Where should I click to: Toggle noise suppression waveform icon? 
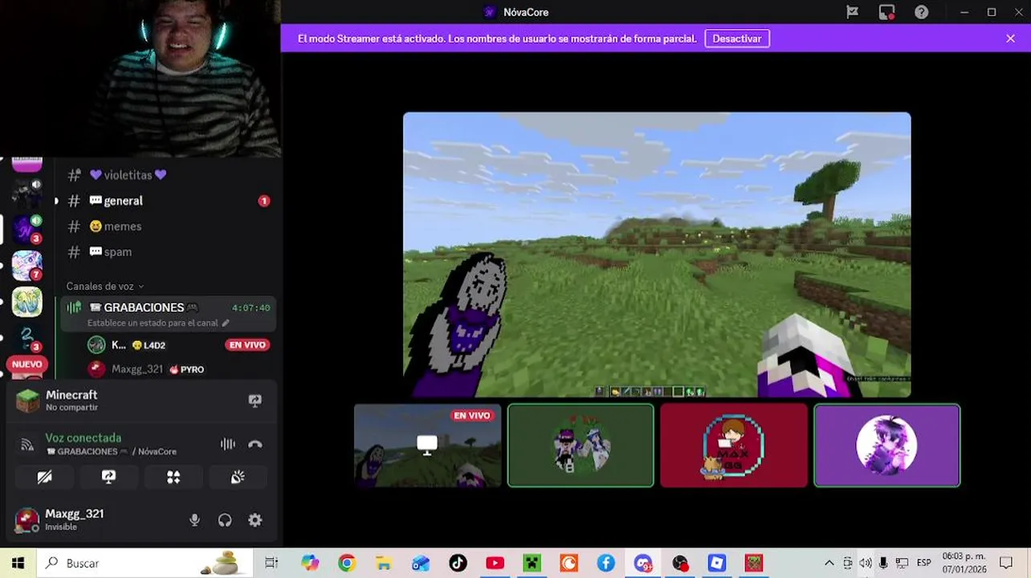click(x=228, y=444)
